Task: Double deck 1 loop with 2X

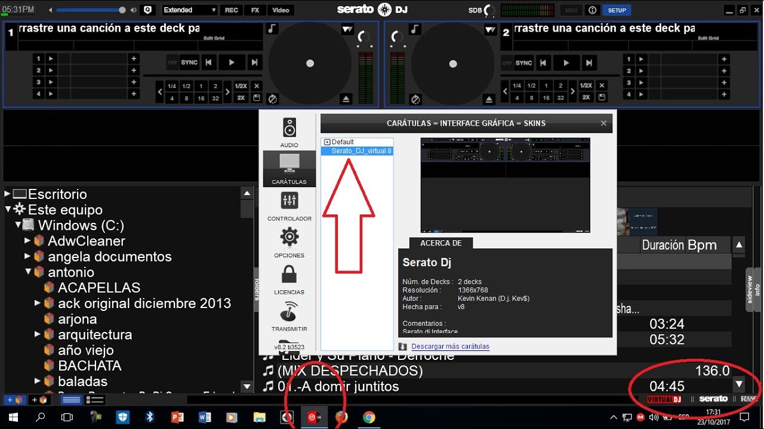Action: [x=241, y=98]
